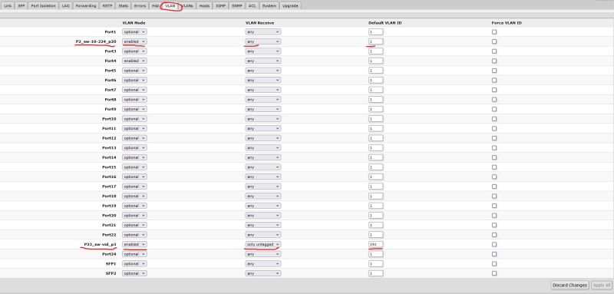Toggle Force VLAN ID for SFP2
The image size is (614, 294).
coord(494,273)
